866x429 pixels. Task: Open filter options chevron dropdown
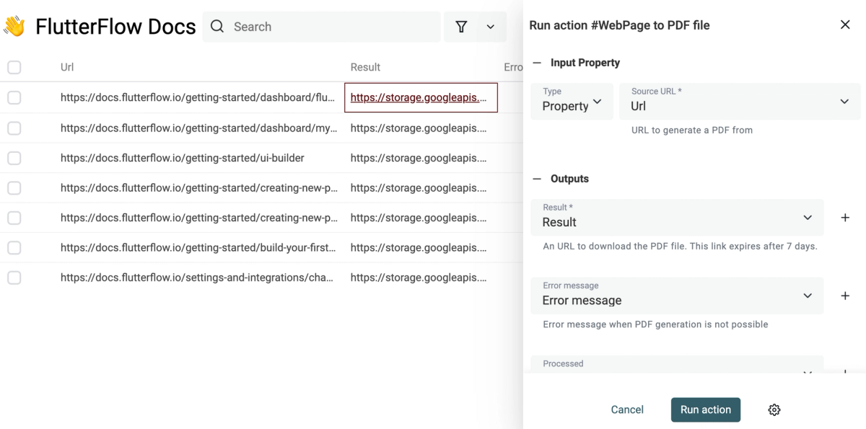coord(491,27)
